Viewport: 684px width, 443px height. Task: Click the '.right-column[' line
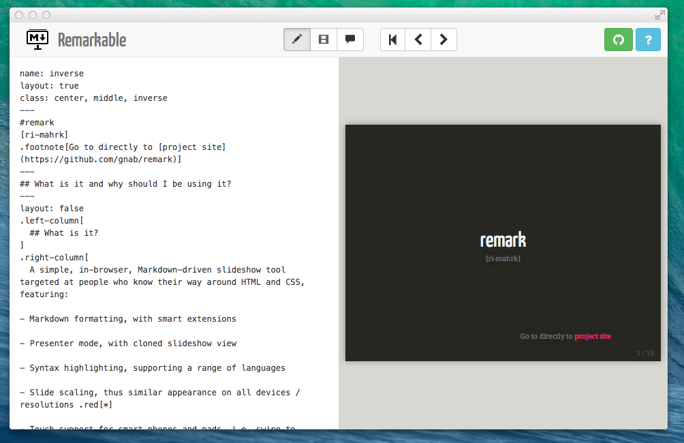(54, 257)
